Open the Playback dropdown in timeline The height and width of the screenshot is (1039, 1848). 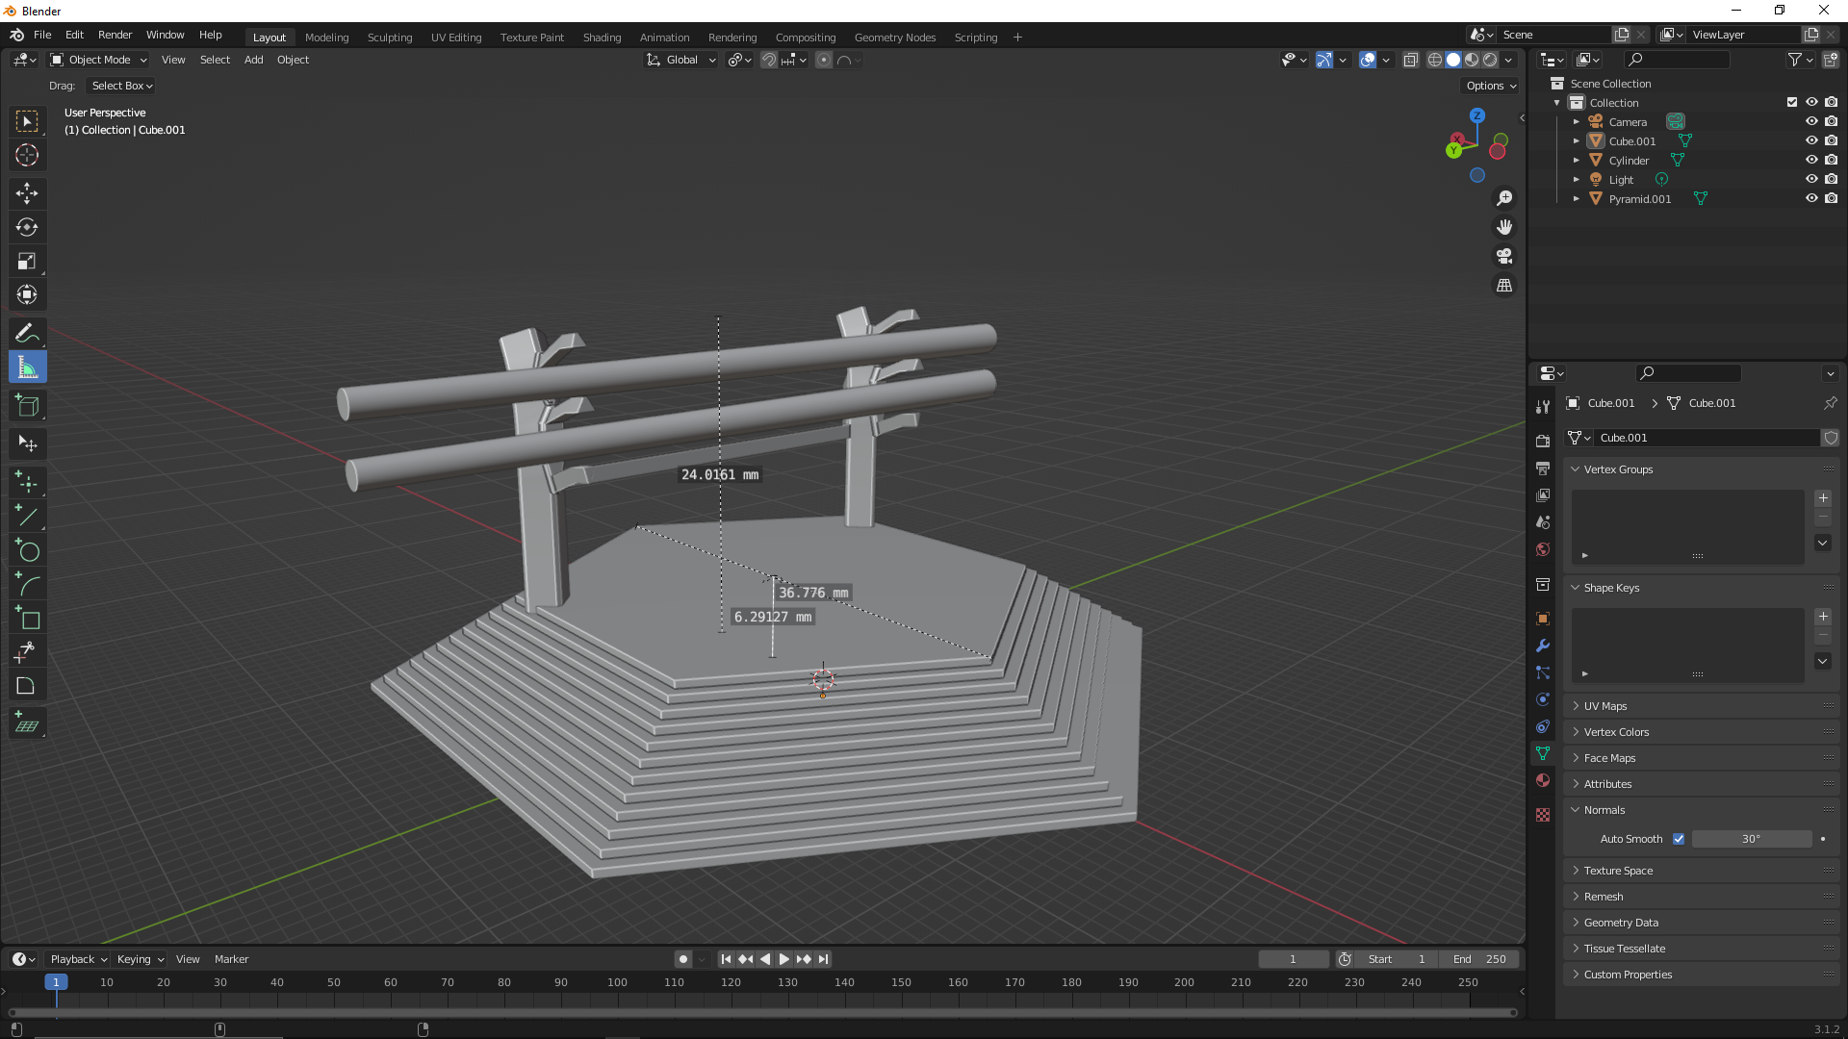point(78,959)
